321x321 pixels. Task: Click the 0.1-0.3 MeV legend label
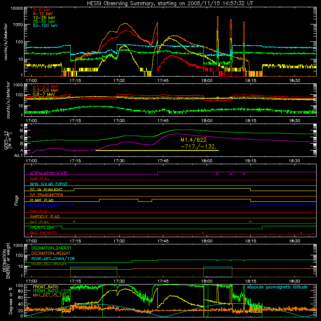point(46,86)
